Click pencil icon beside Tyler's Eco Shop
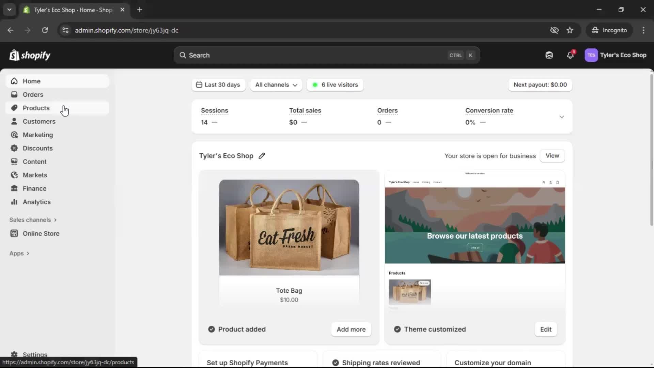 262,156
